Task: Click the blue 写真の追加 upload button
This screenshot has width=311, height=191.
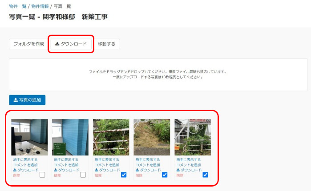Action: (x=27, y=100)
